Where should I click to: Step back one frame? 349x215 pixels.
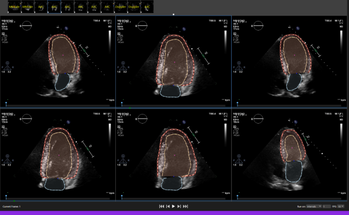coord(167,206)
